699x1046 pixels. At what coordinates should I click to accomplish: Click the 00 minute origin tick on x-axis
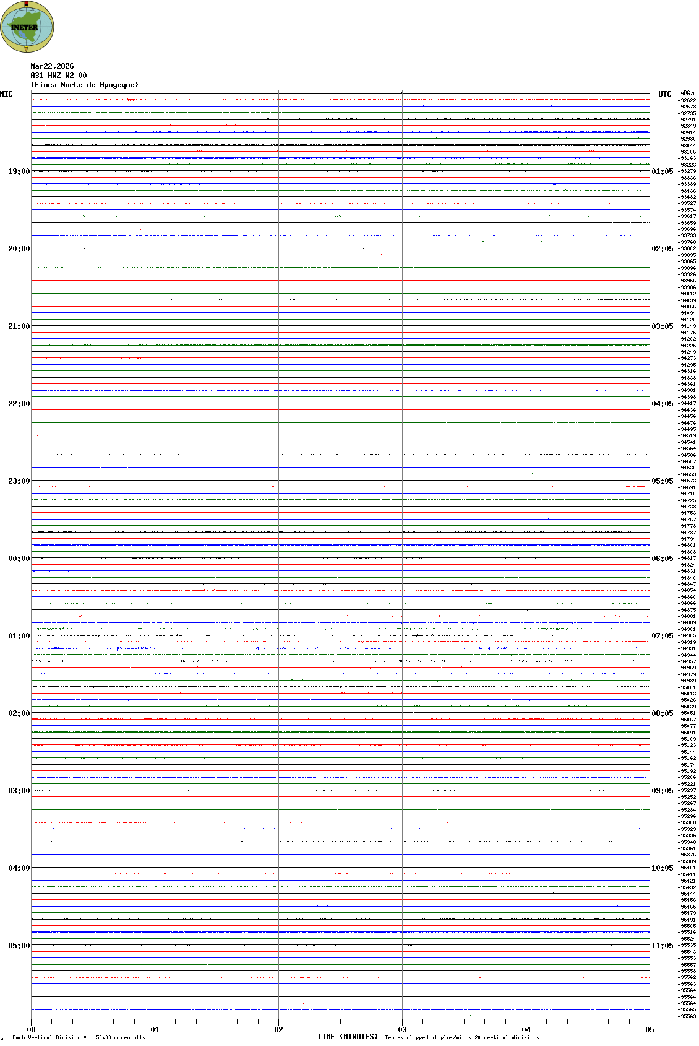pos(32,1030)
